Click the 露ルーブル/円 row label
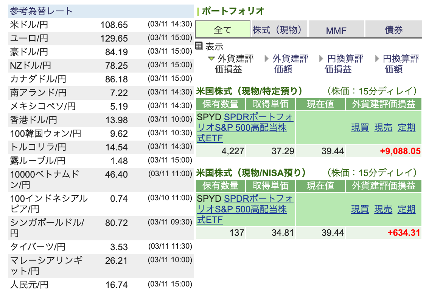The width and height of the screenshot is (429, 291). pyautogui.click(x=38, y=161)
